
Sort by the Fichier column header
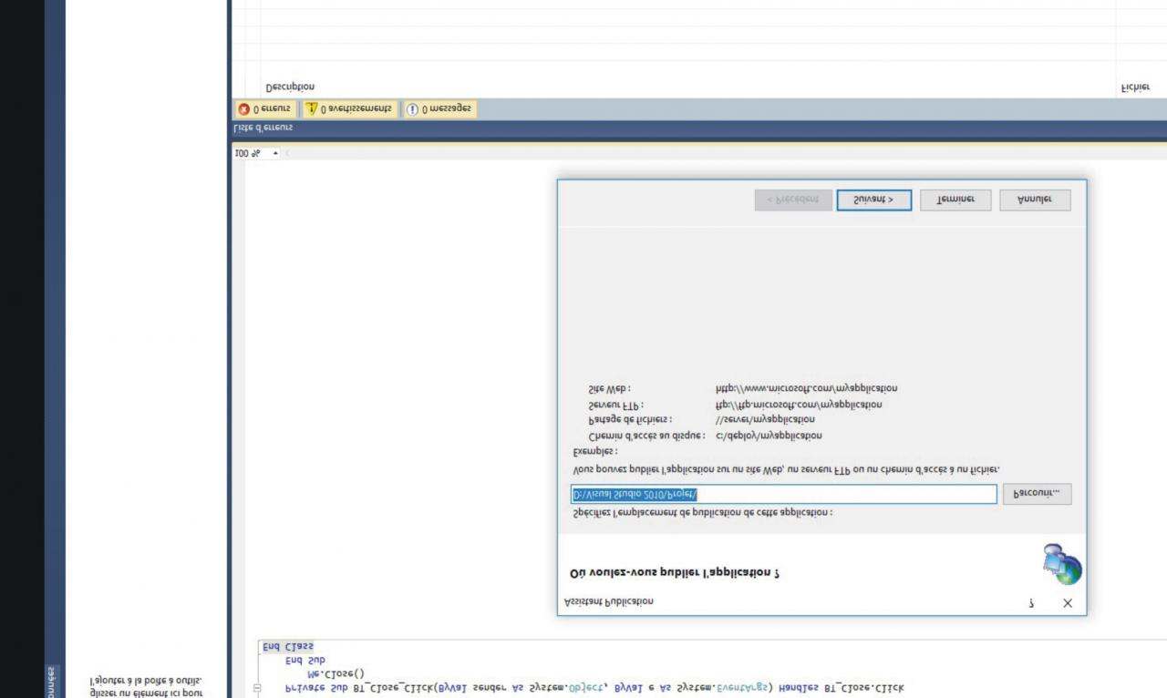[x=1135, y=87]
